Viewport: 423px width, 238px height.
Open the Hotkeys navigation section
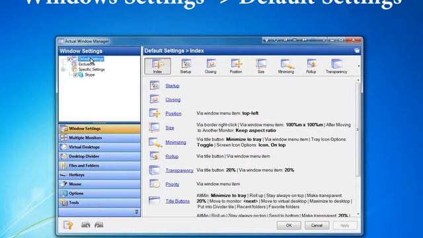click(x=99, y=175)
